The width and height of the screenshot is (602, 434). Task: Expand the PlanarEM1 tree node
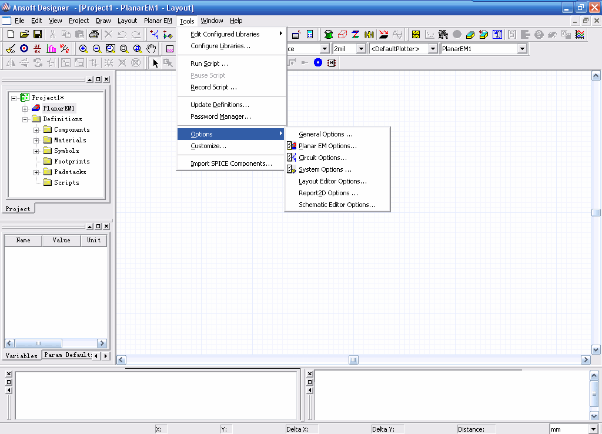25,109
